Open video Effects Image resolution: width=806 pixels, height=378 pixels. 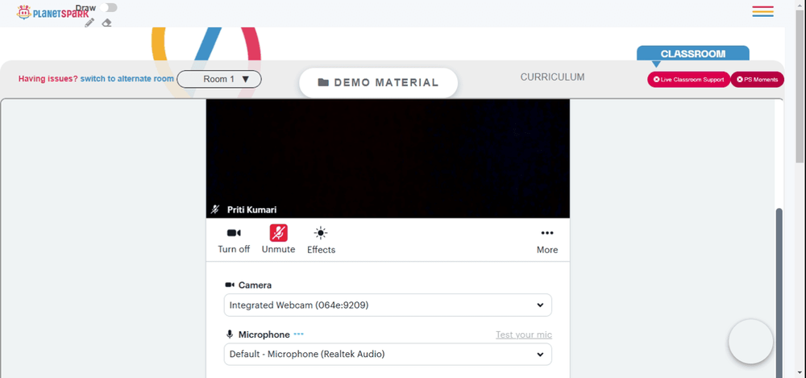click(322, 239)
